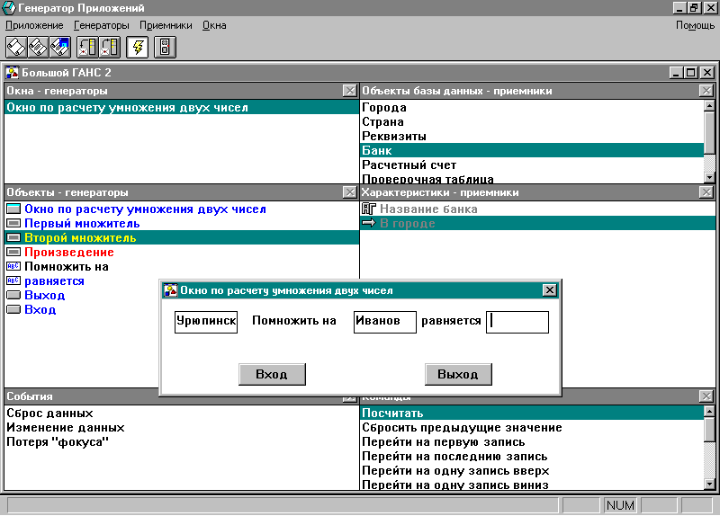This screenshot has height=516, width=720.
Task: Select the 'Изменение данных' event
Action: tap(65, 428)
